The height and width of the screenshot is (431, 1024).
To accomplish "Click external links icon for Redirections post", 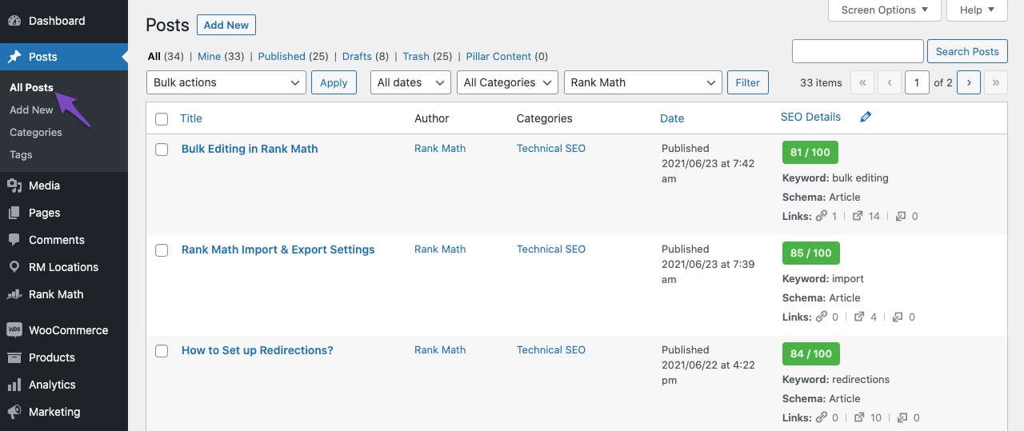I will pos(859,417).
